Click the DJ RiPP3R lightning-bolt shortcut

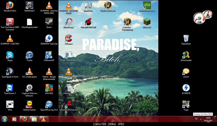186,88
